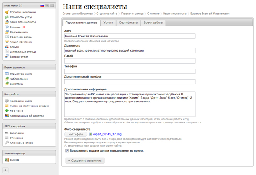Select the Russian flag language icon
The height and width of the screenshot is (175, 256).
click(42, 5)
